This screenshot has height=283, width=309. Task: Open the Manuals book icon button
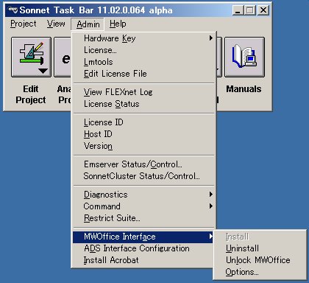point(244,57)
